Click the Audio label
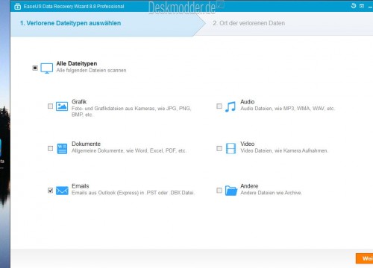The width and height of the screenshot is (373, 268). click(248, 102)
